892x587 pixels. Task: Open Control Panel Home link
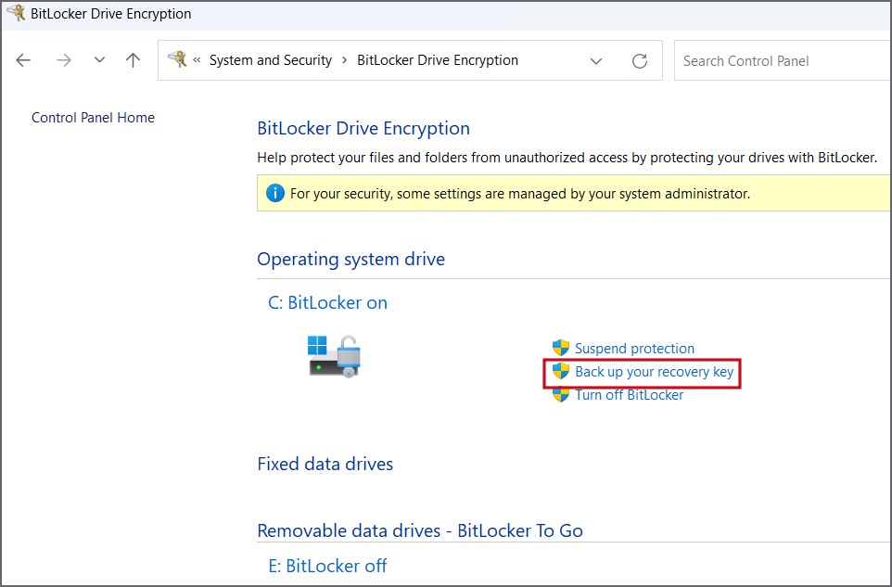(x=93, y=118)
